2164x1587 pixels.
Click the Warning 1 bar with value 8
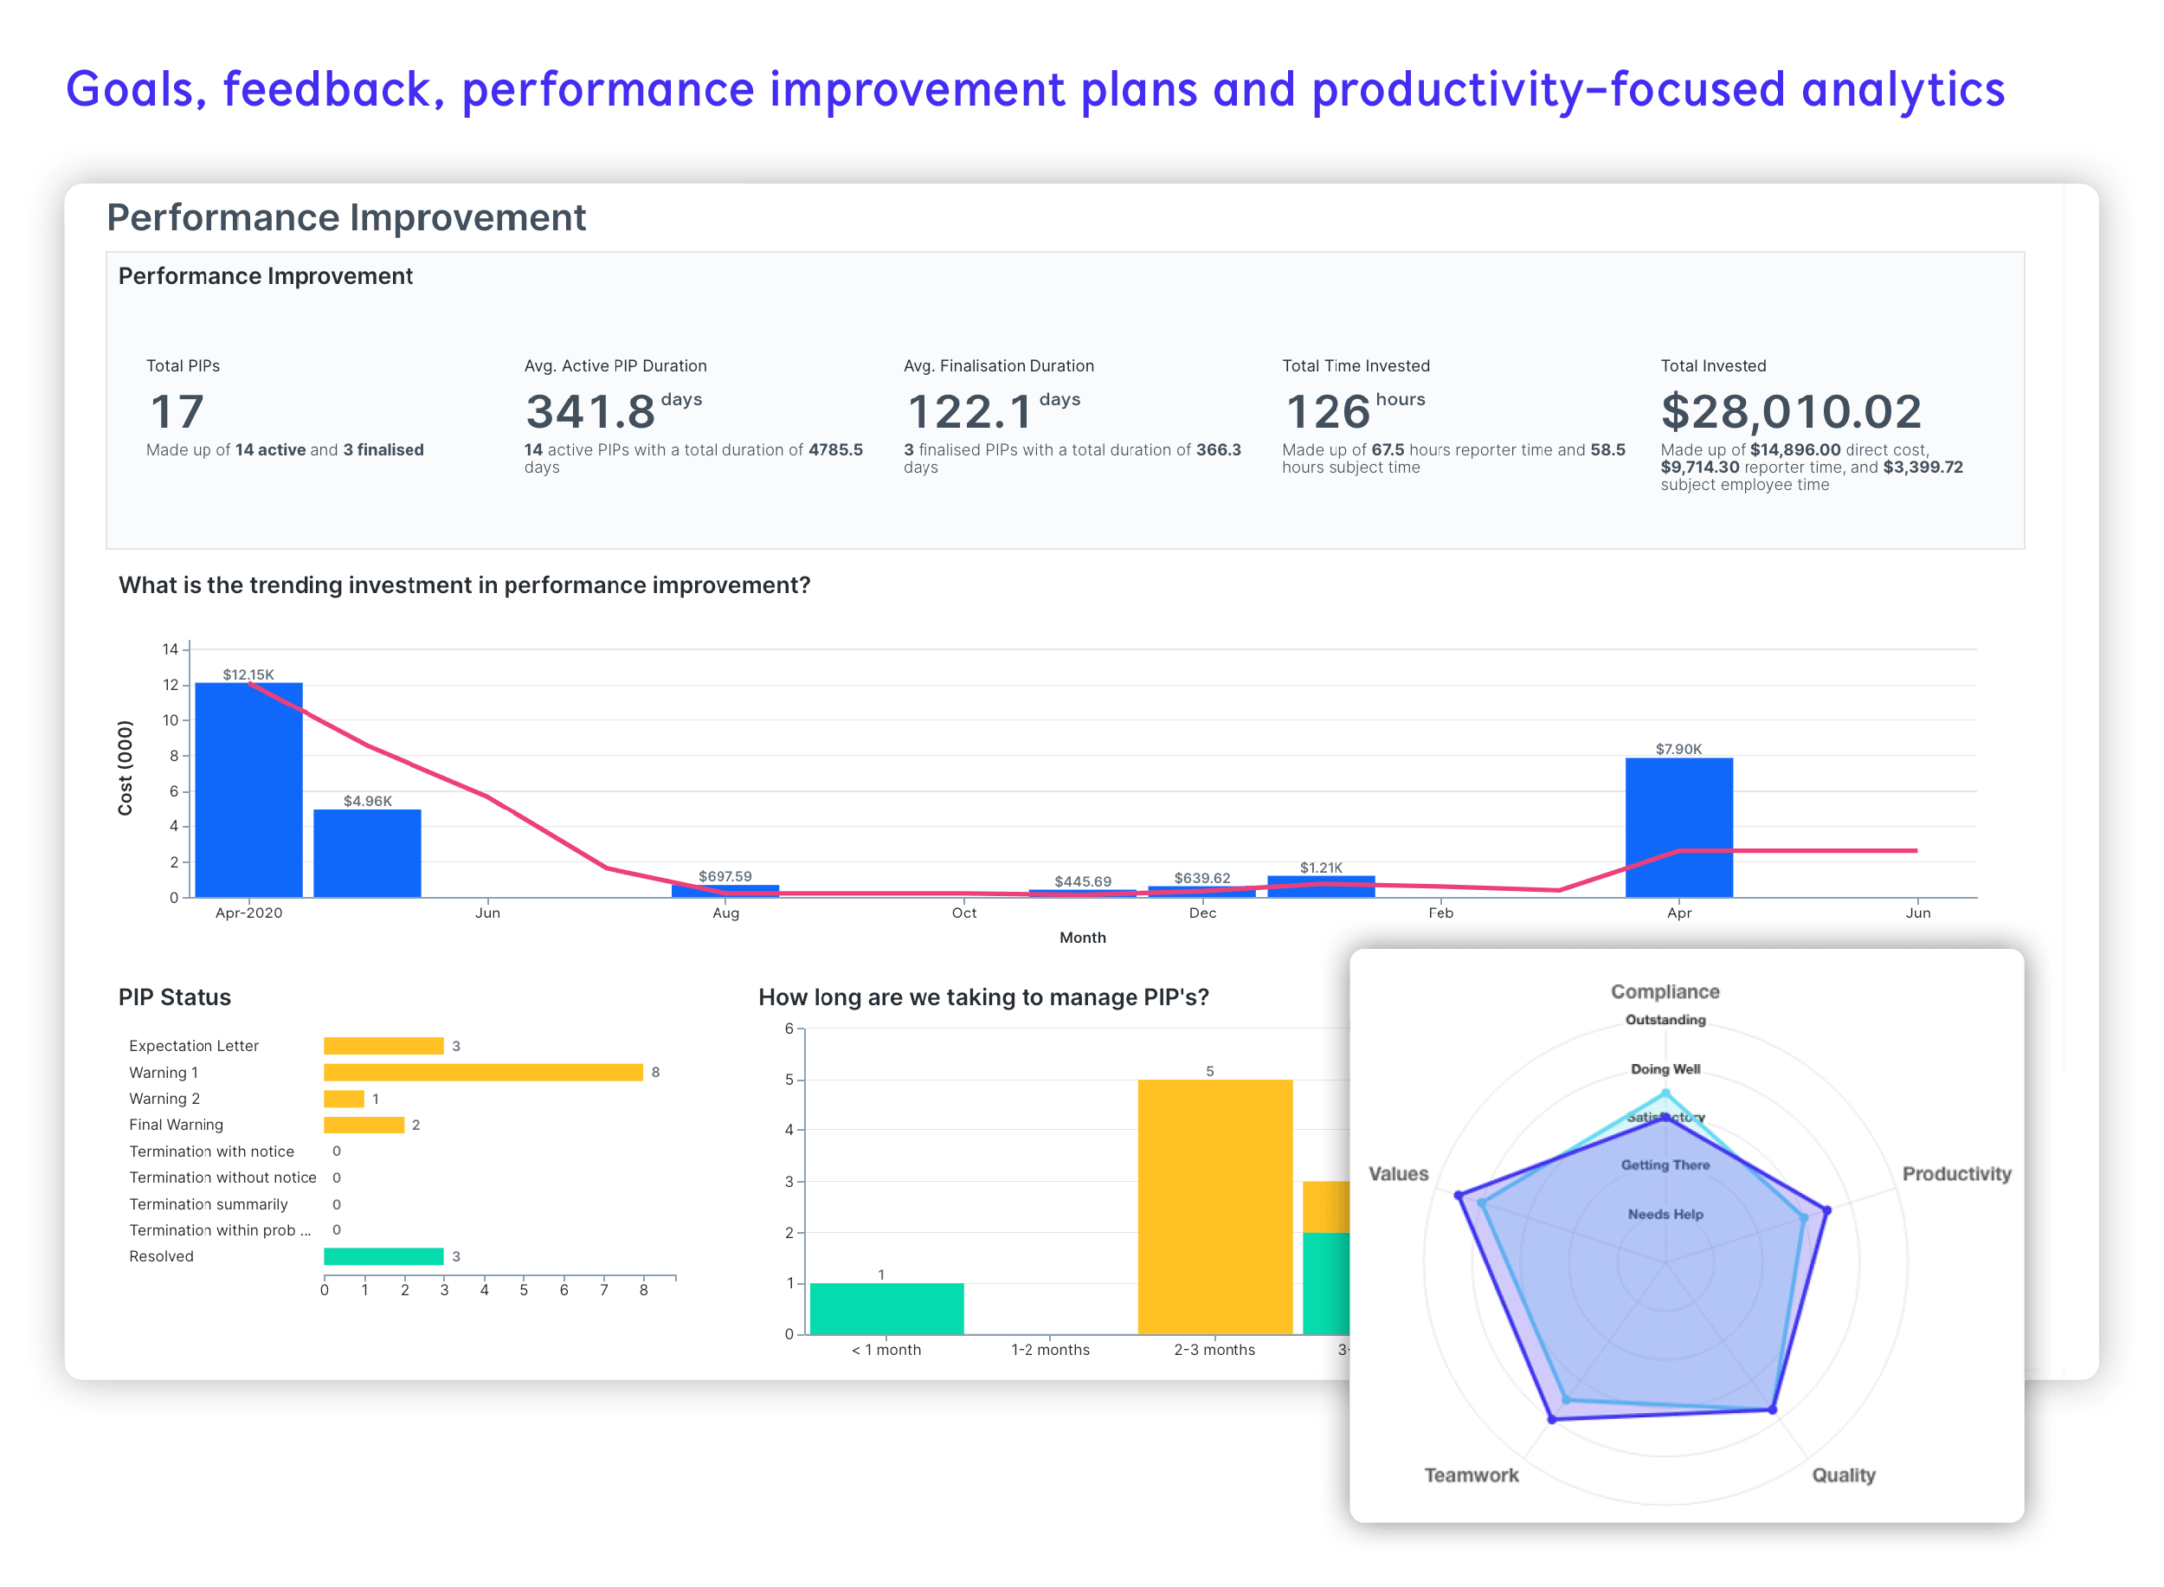coord(483,1072)
